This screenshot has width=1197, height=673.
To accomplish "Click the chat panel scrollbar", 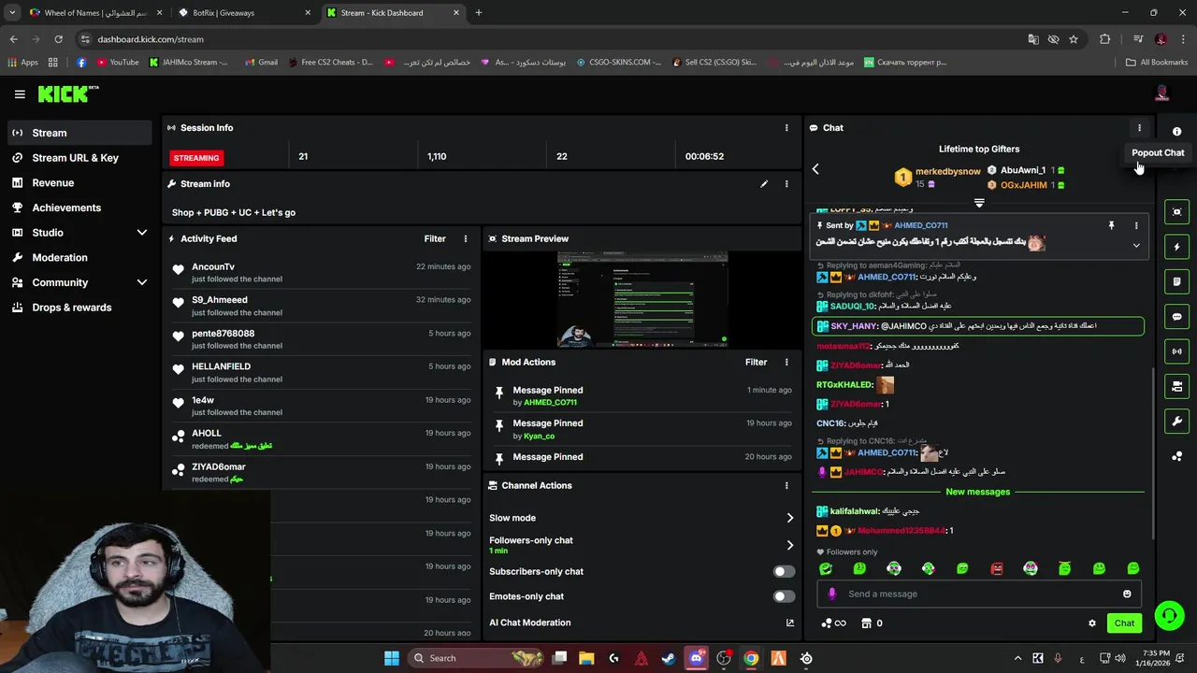I will 1153,453.
